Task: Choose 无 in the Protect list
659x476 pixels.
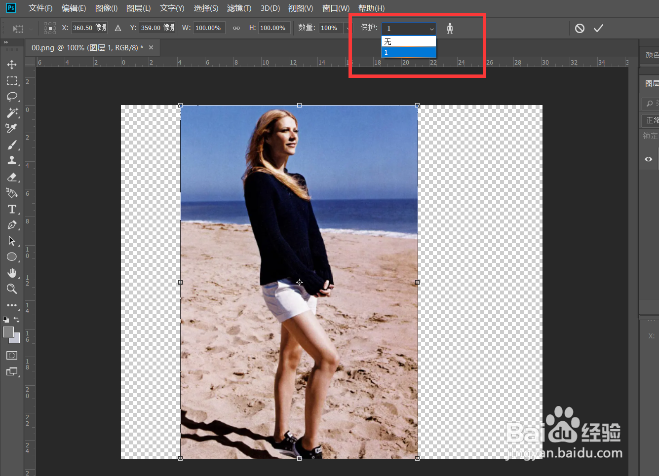Action: click(409, 42)
